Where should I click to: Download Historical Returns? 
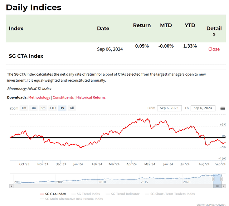click(91, 97)
